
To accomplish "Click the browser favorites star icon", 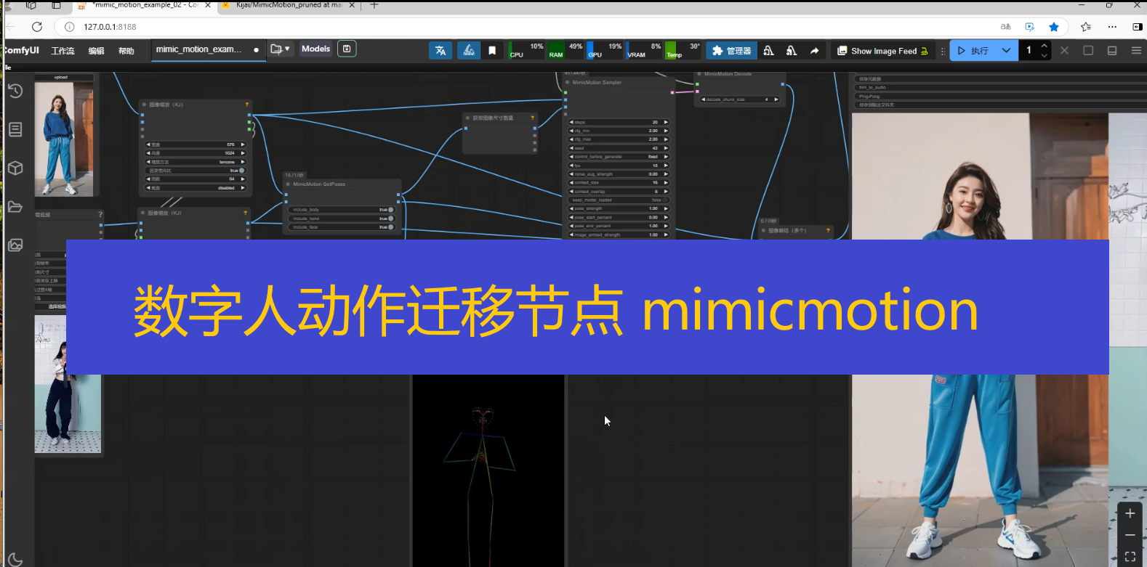I will pyautogui.click(x=1054, y=27).
